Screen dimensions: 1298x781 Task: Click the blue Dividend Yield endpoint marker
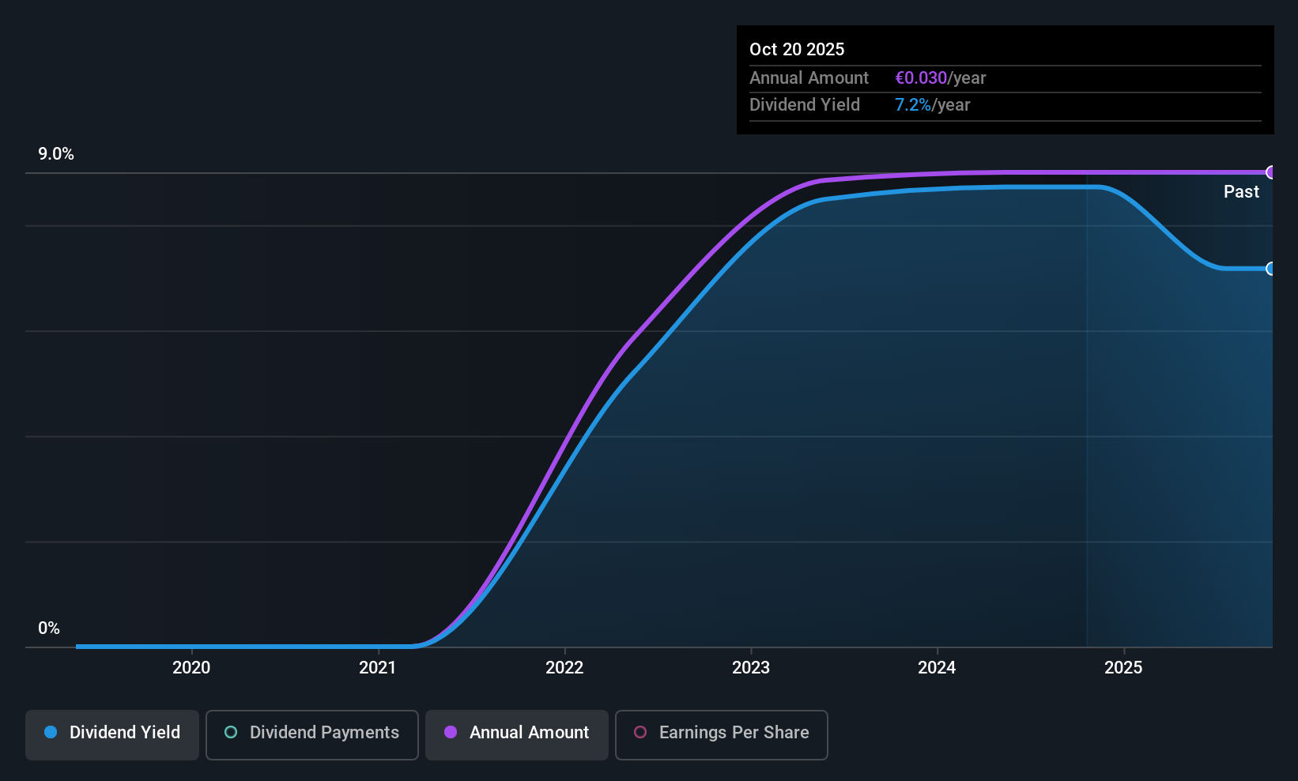click(x=1271, y=269)
